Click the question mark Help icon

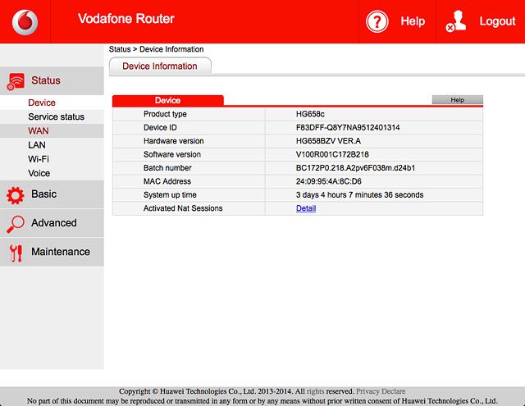click(x=377, y=22)
